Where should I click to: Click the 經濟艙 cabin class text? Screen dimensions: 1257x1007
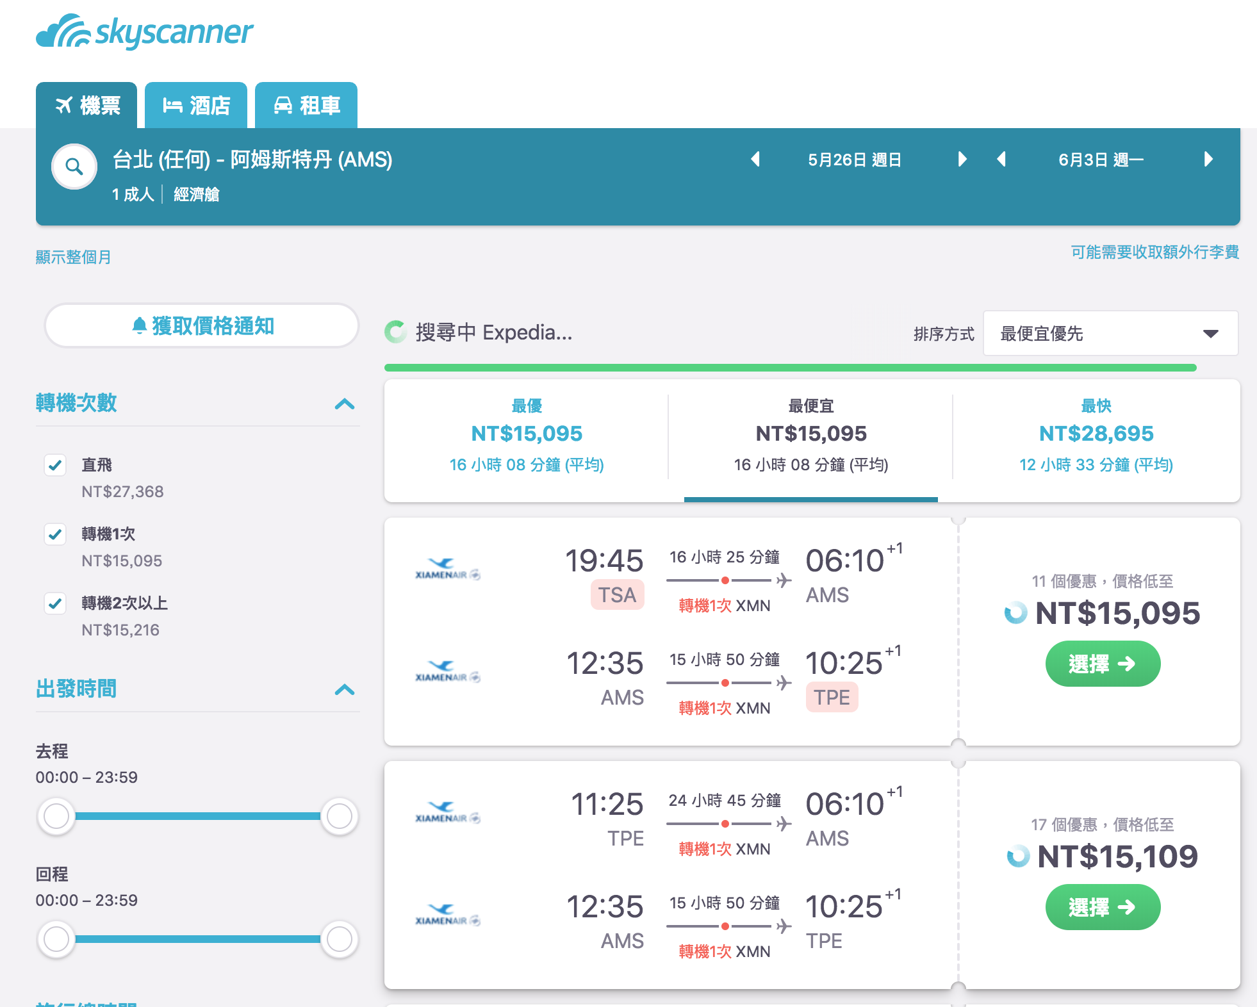click(197, 194)
